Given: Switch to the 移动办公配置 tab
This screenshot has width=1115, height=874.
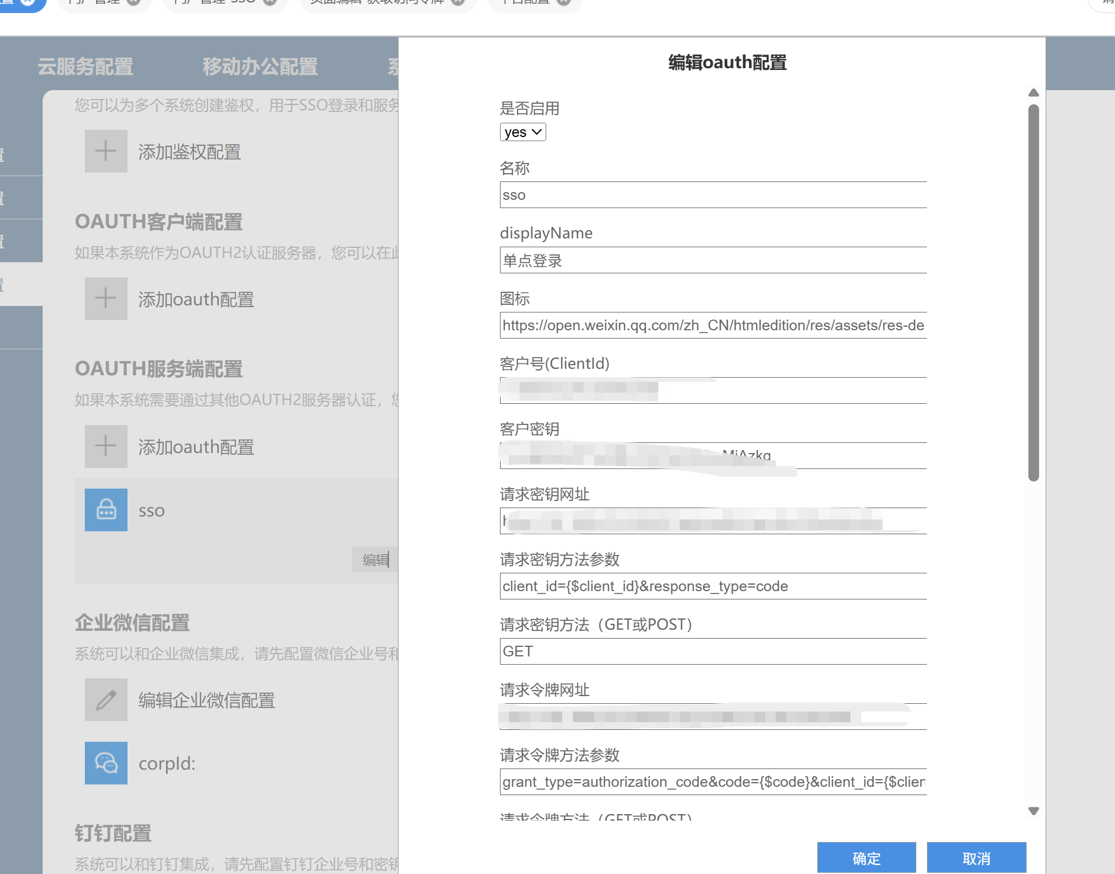Looking at the screenshot, I should point(260,66).
